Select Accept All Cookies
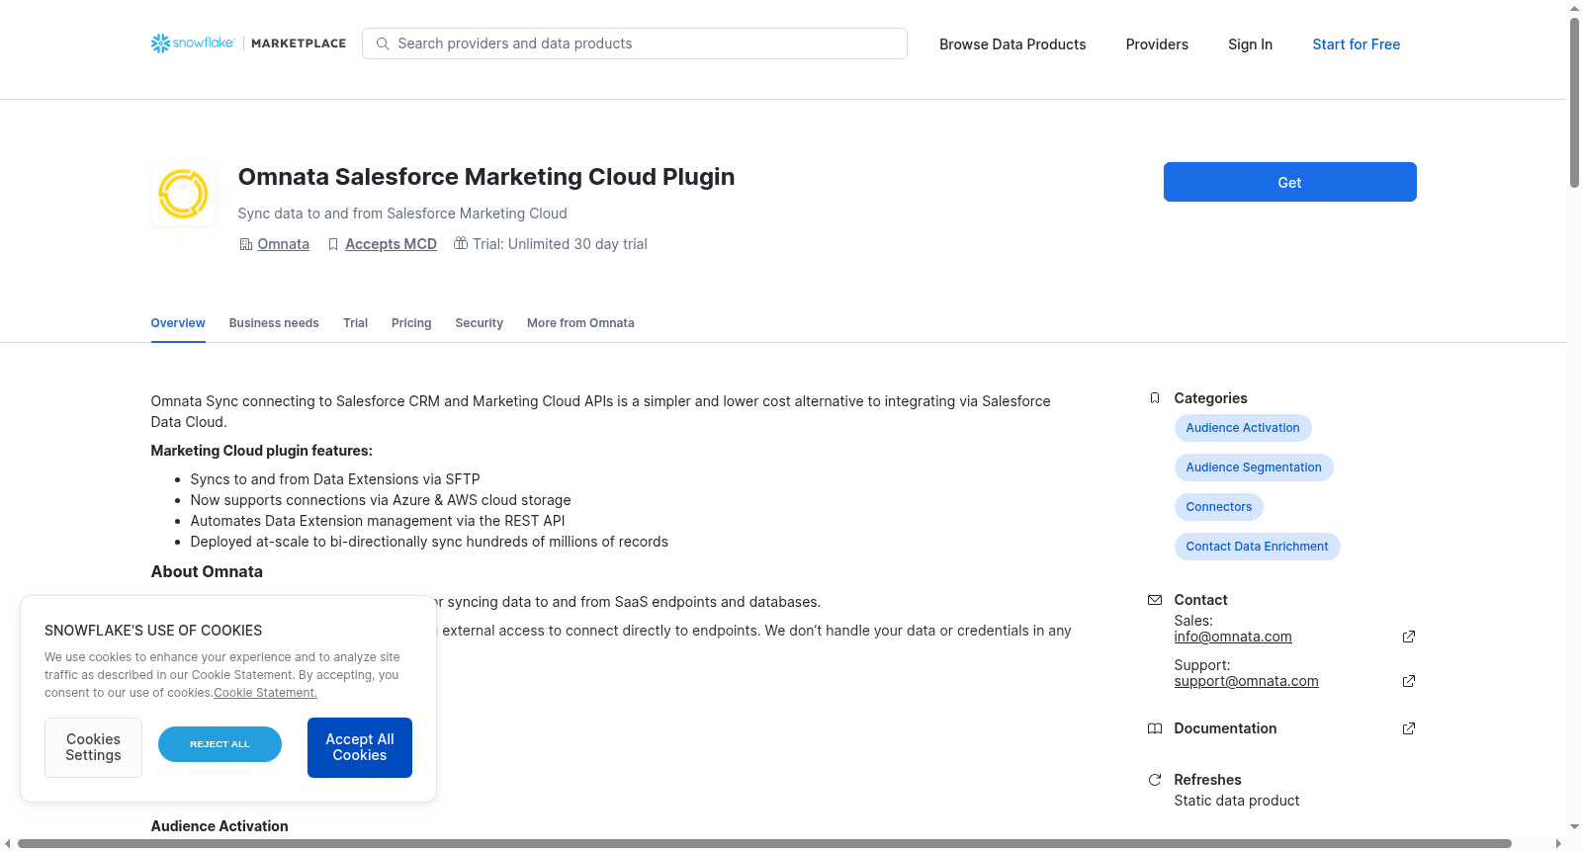The width and height of the screenshot is (1582, 851). pyautogui.click(x=360, y=747)
